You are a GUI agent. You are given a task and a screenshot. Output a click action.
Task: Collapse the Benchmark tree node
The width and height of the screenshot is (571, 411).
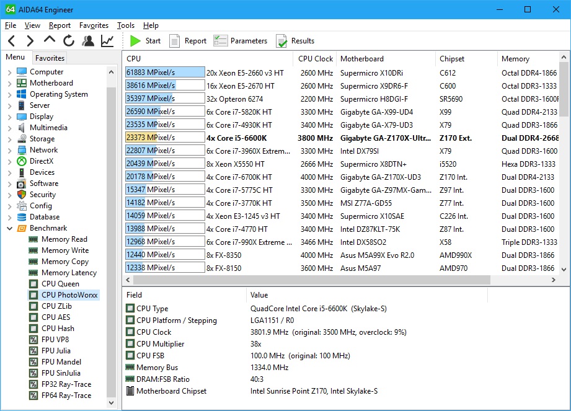tap(9, 229)
